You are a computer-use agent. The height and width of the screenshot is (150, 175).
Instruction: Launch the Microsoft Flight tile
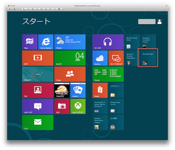tap(148, 58)
